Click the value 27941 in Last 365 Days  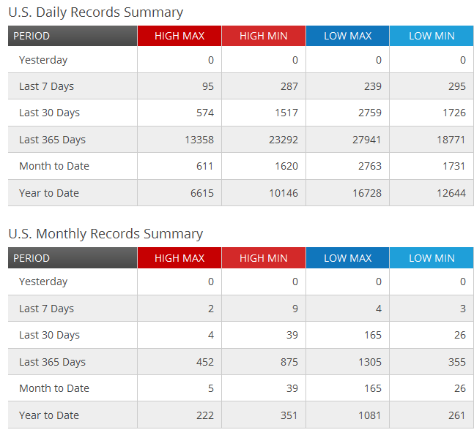(x=367, y=140)
